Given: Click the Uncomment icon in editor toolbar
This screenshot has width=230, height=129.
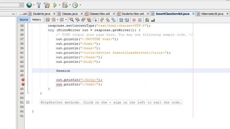Looking at the screenshot, I should tap(153, 20).
